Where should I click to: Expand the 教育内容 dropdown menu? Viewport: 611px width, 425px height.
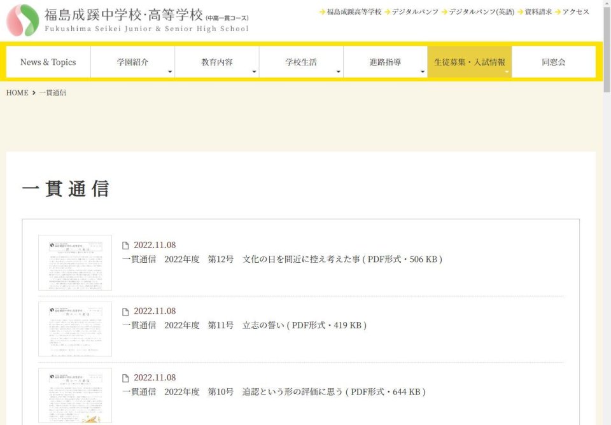(x=216, y=62)
